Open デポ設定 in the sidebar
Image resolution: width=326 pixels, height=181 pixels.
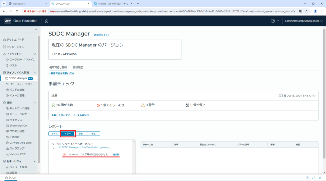[x=13, y=137]
